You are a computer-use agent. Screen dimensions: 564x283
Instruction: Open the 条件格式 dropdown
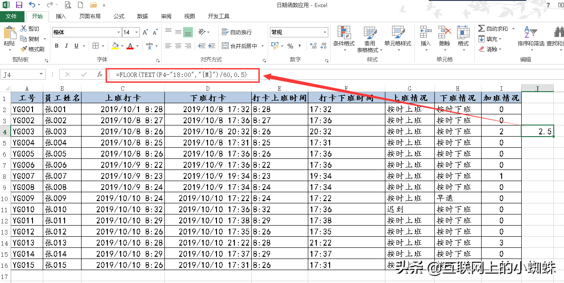click(x=343, y=37)
